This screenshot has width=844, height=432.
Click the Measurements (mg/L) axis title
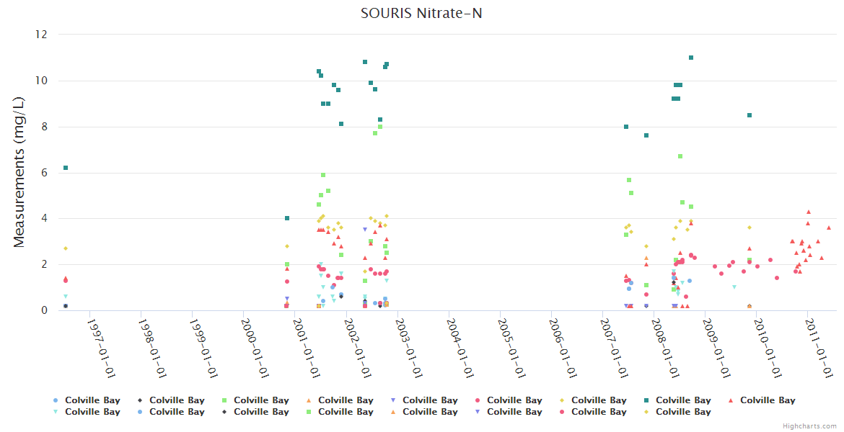click(19, 173)
